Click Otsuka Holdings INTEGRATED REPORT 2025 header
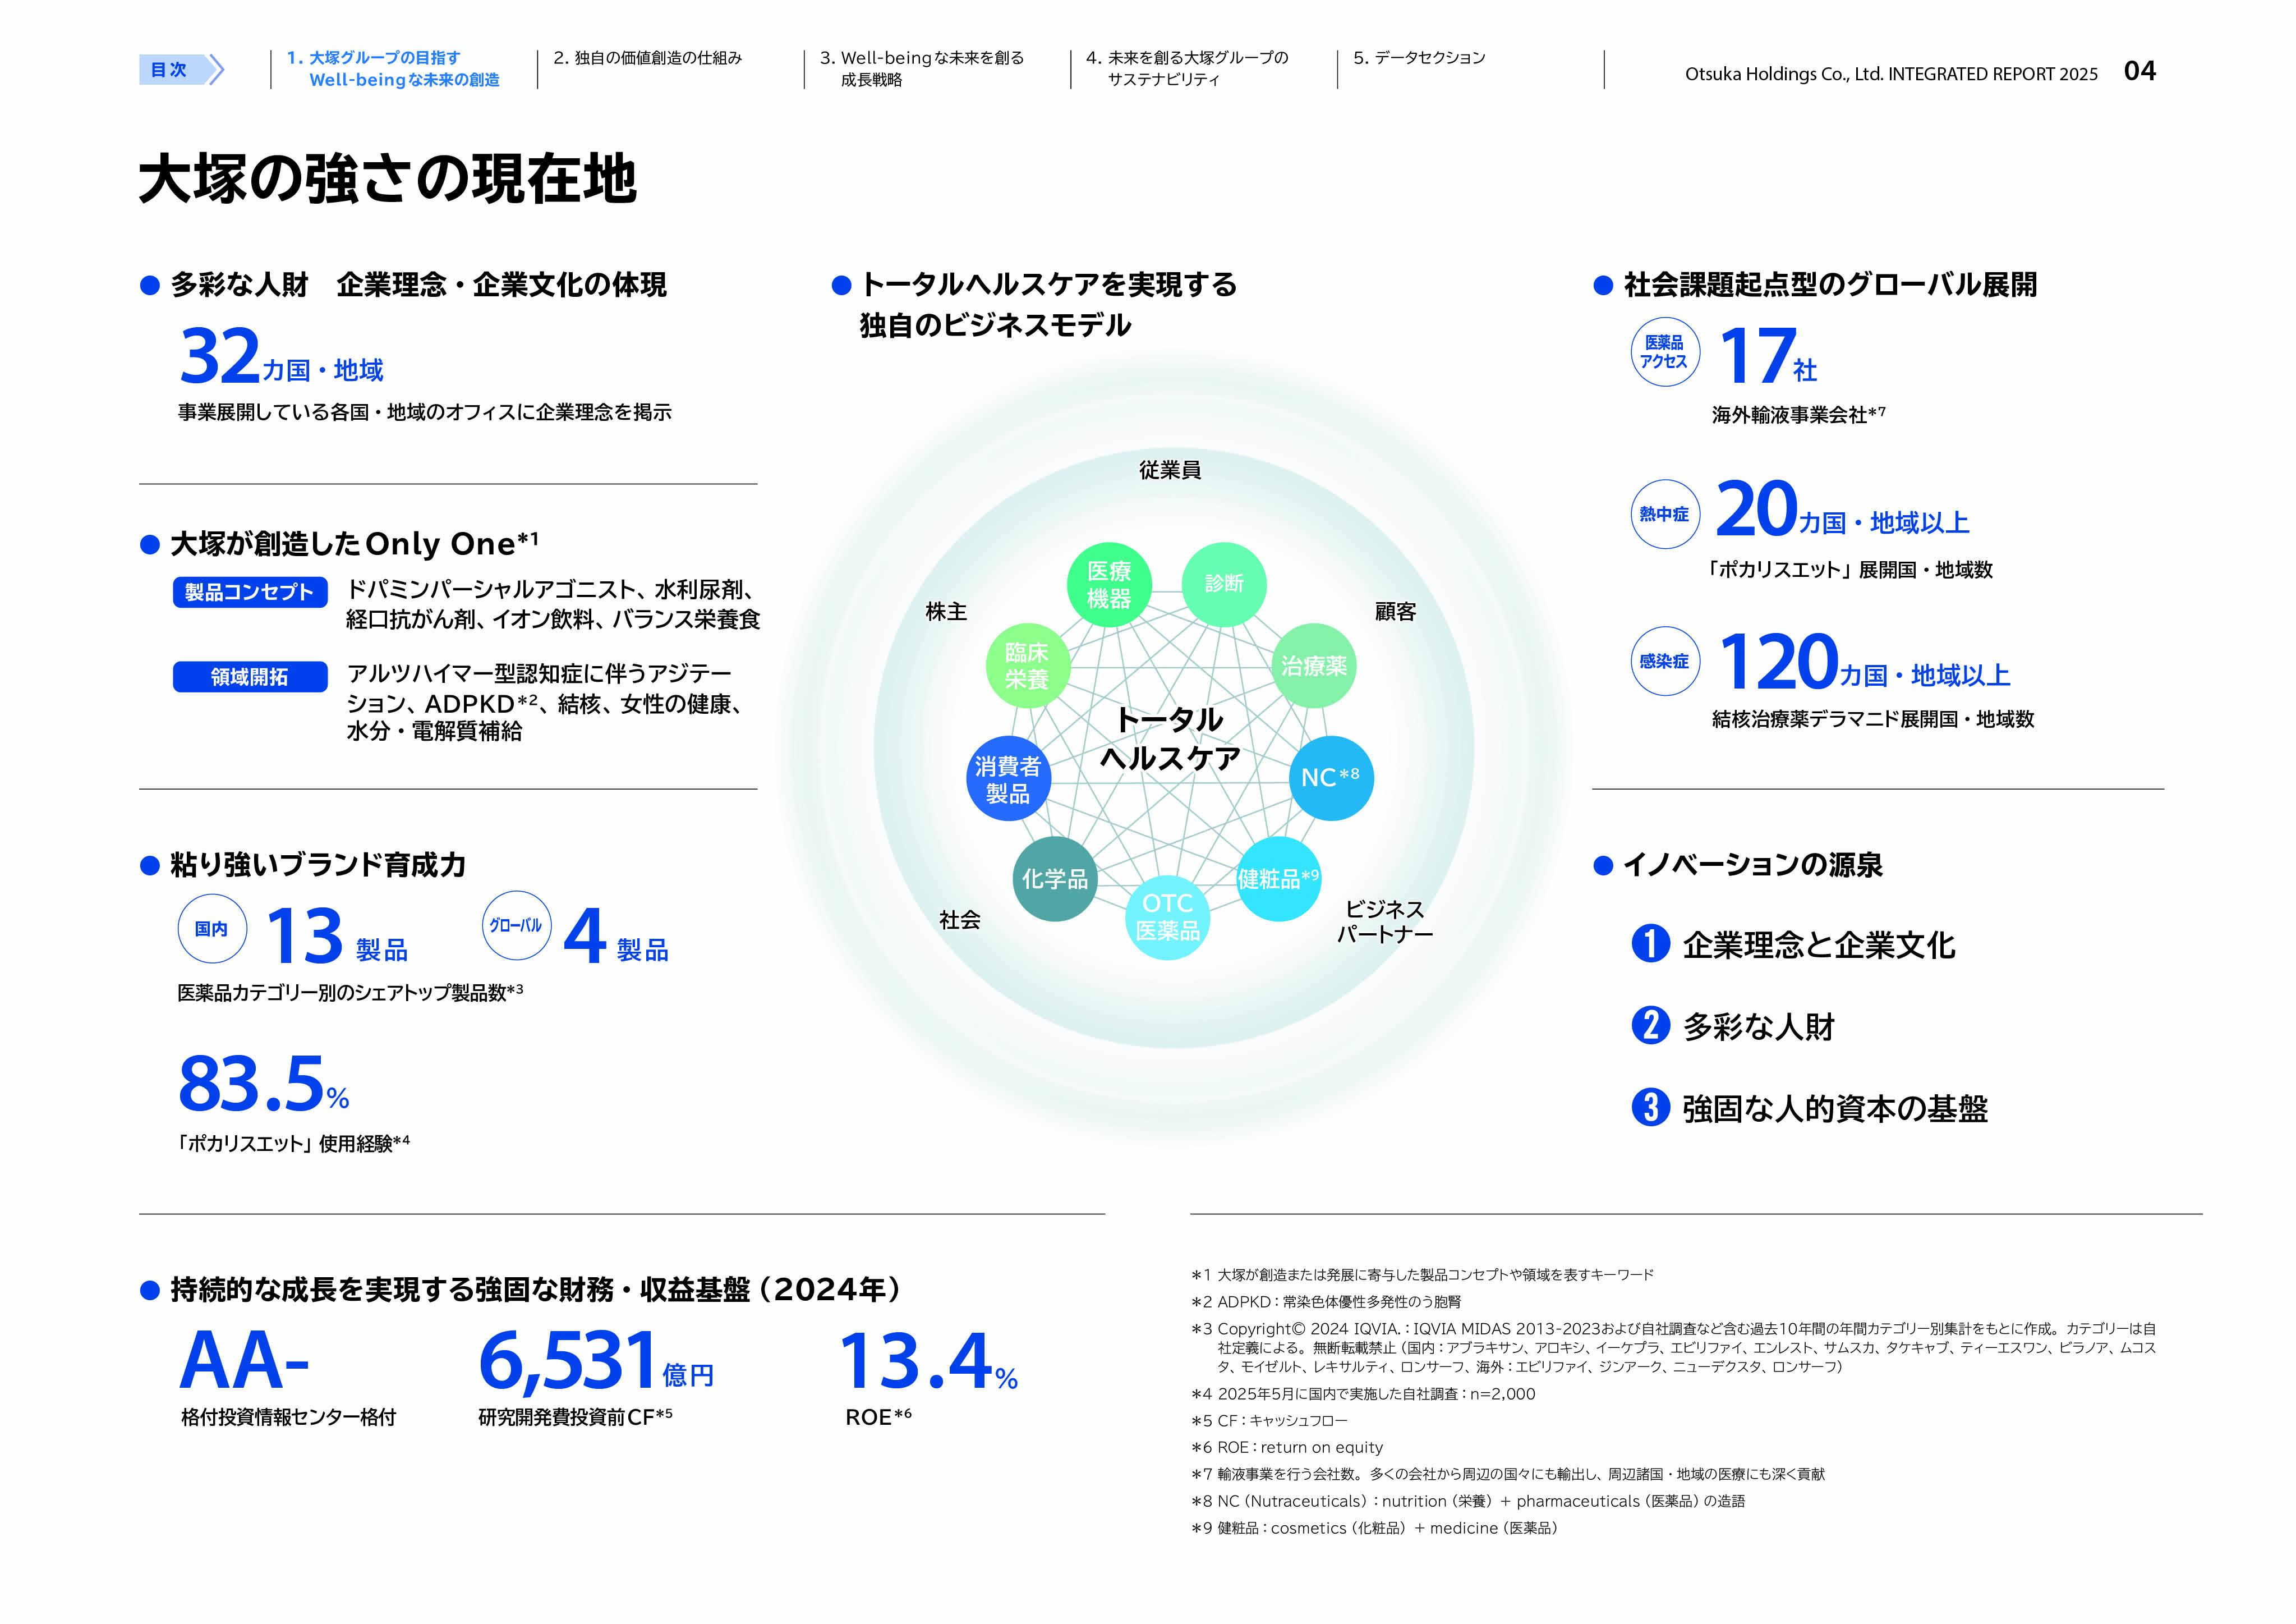Image resolution: width=2296 pixels, height=1624 pixels. tap(1891, 74)
